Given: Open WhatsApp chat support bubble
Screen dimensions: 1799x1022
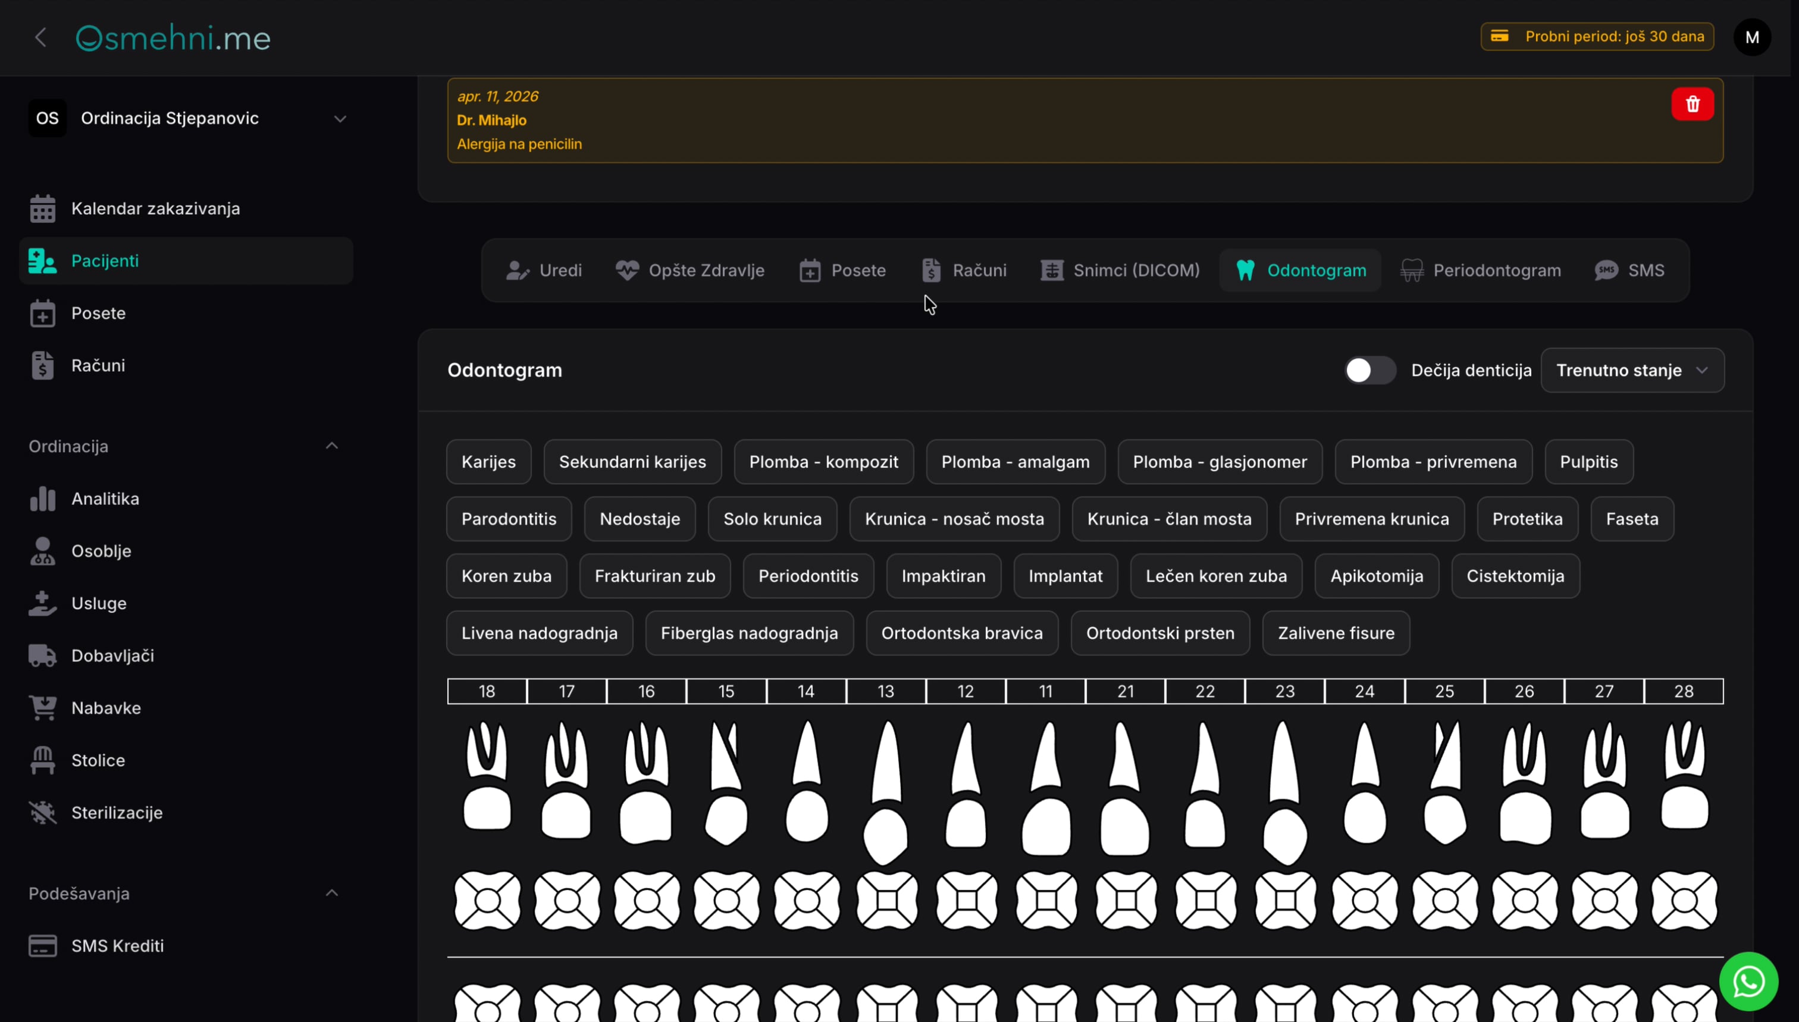Looking at the screenshot, I should click(1748, 982).
